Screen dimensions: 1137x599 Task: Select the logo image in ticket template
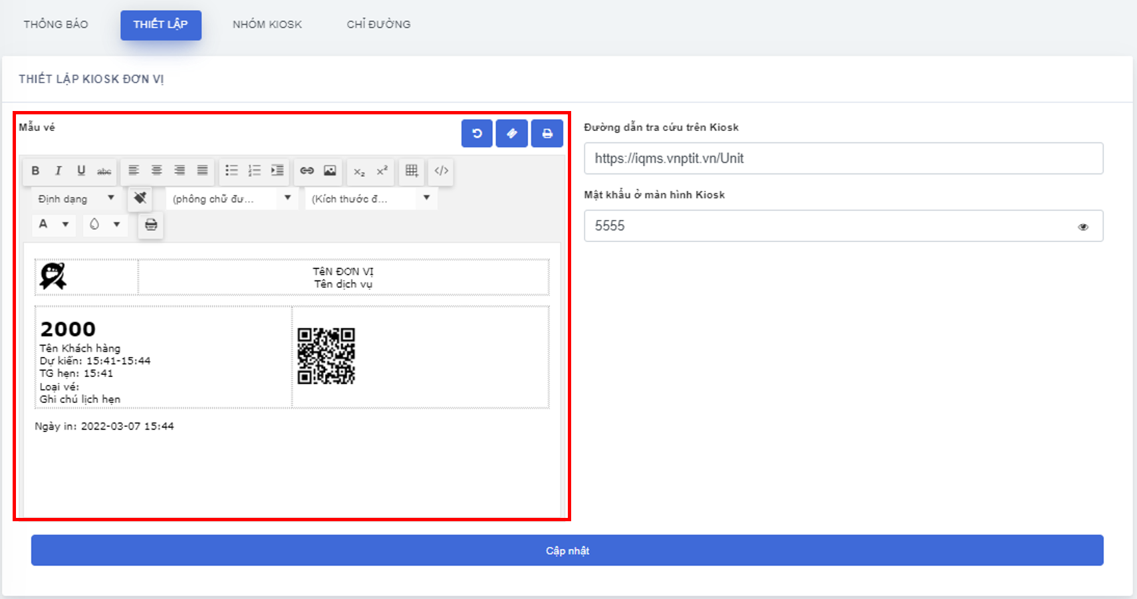pos(53,276)
